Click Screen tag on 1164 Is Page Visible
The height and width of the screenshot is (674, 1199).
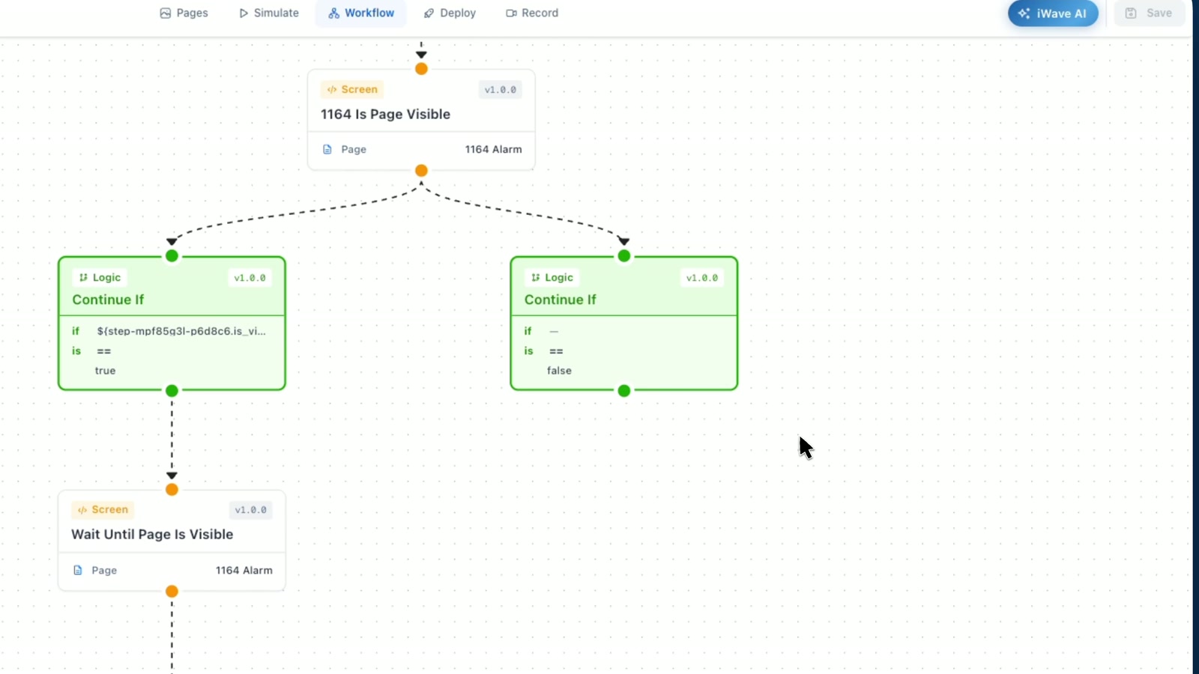tap(352, 89)
